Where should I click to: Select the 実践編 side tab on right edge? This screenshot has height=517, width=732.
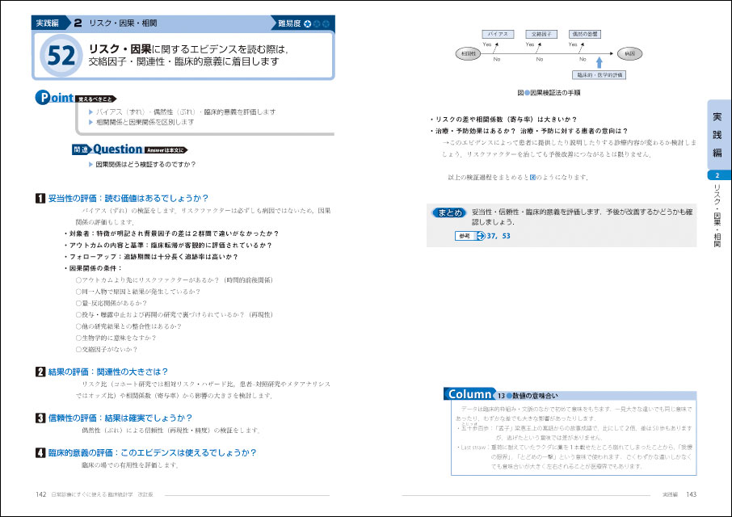pos(717,133)
